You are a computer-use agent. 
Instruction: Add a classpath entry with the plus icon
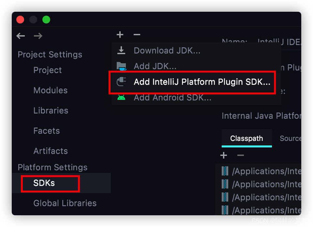tap(224, 155)
